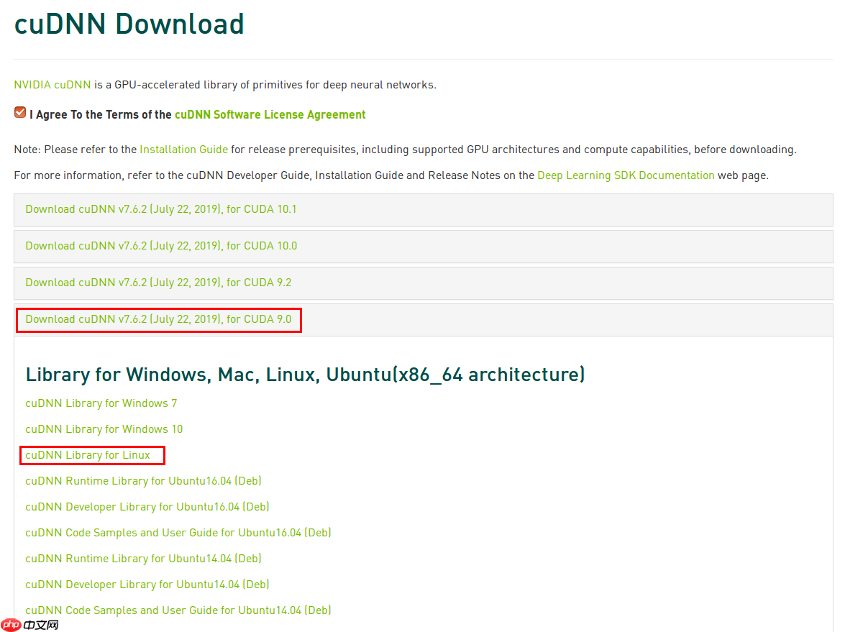The image size is (845, 632).
Task: Open Code Samples and User Guide Ubuntu16.04
Action: 178,533
